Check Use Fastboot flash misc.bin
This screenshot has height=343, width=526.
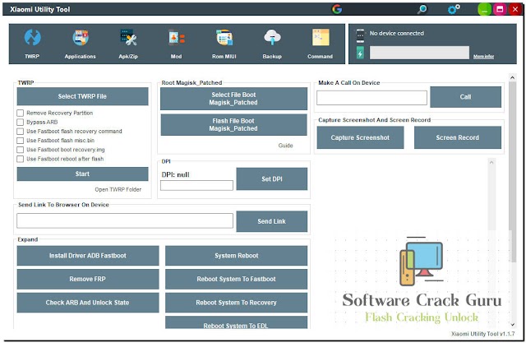click(20, 141)
